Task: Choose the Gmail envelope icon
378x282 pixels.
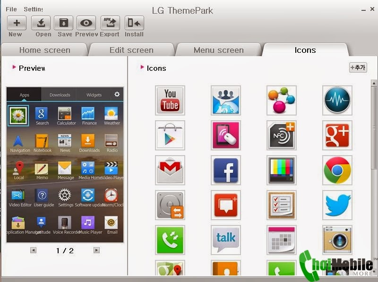Action: 170,170
